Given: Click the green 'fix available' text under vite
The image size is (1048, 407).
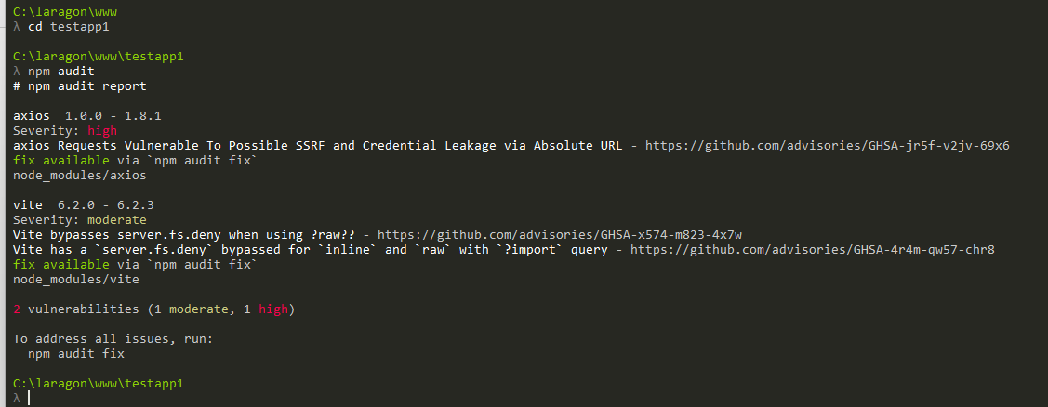Looking at the screenshot, I should pyautogui.click(x=61, y=265).
